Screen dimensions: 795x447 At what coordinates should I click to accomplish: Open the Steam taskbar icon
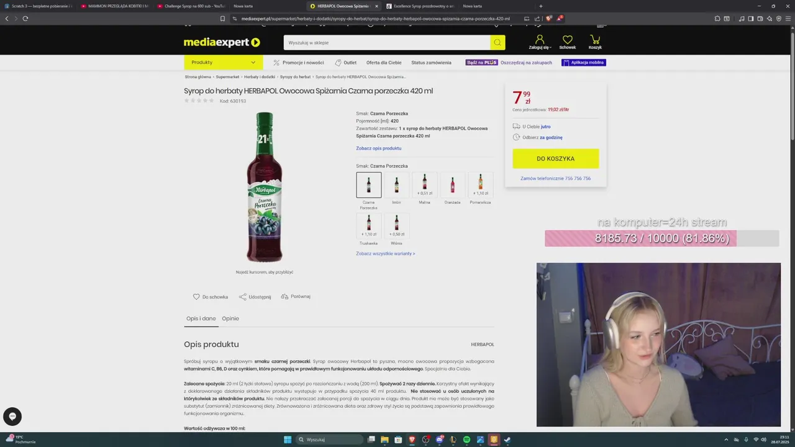click(x=507, y=440)
